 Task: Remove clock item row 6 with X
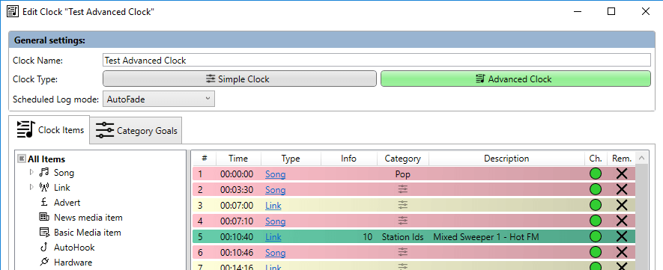coord(622,252)
